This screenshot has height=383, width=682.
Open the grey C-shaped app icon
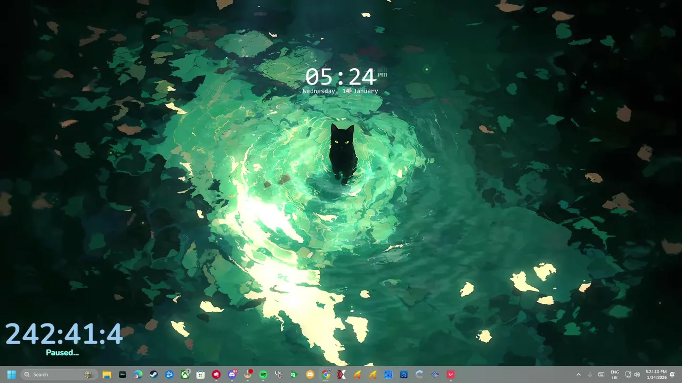(419, 374)
